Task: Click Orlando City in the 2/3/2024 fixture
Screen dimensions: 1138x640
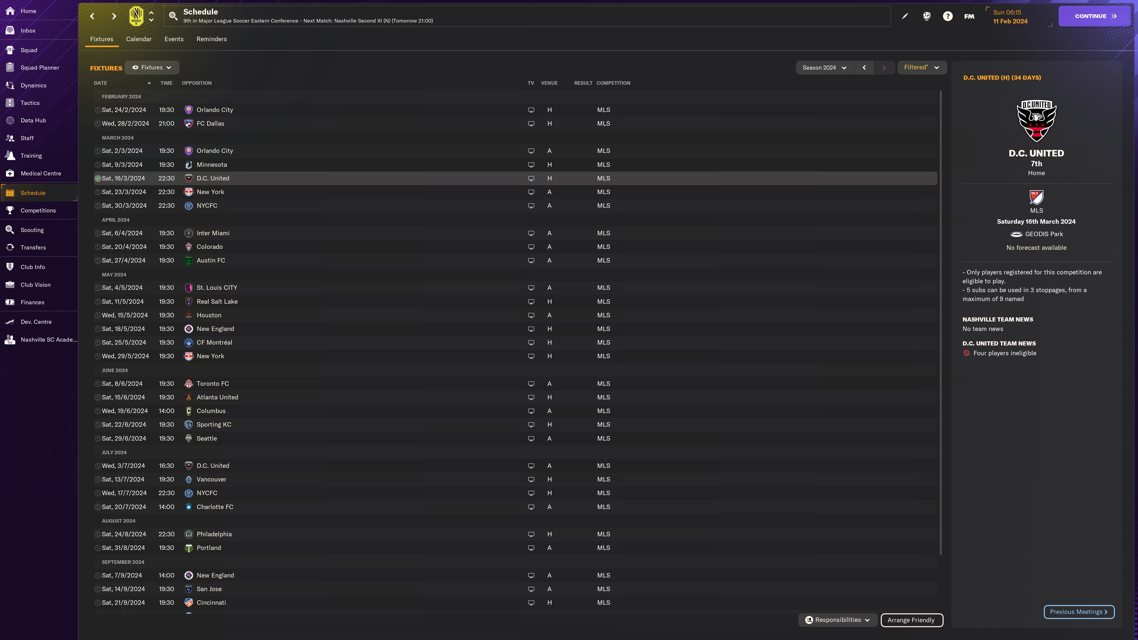Action: 215,151
